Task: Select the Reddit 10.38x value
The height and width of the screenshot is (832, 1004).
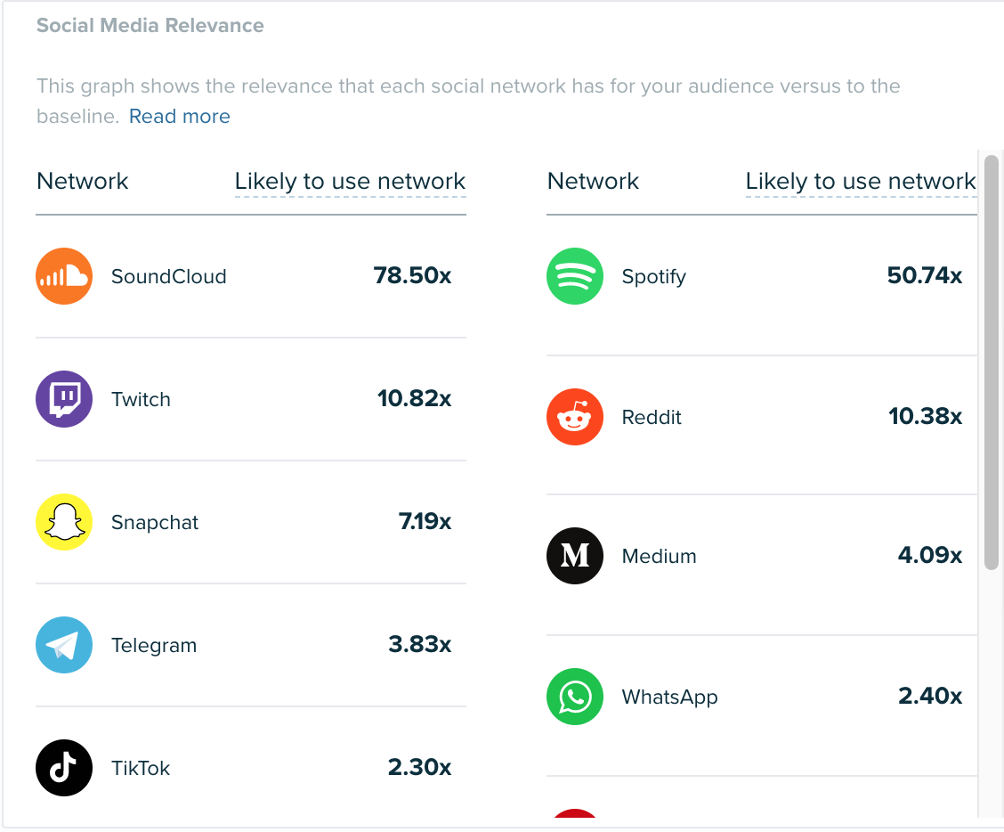Action: 926,417
